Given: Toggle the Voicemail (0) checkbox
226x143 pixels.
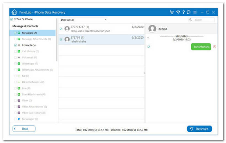Looking at the screenshot, I should pyautogui.click(x=15, y=57).
